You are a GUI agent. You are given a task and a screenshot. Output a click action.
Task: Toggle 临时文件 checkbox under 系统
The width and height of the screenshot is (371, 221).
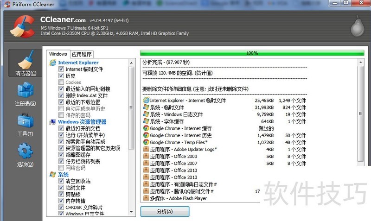point(61,188)
